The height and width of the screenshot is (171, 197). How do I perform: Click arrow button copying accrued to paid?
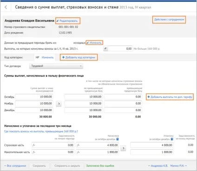point(123,148)
